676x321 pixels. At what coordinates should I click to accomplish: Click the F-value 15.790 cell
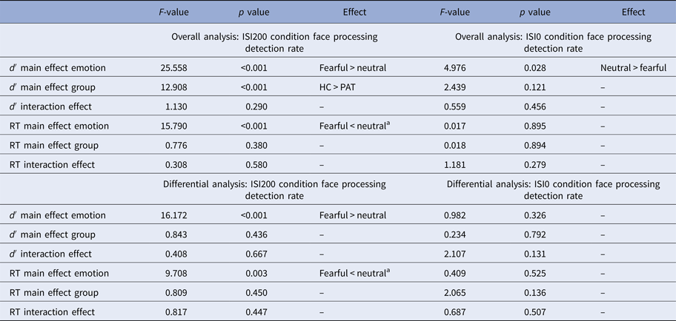175,126
